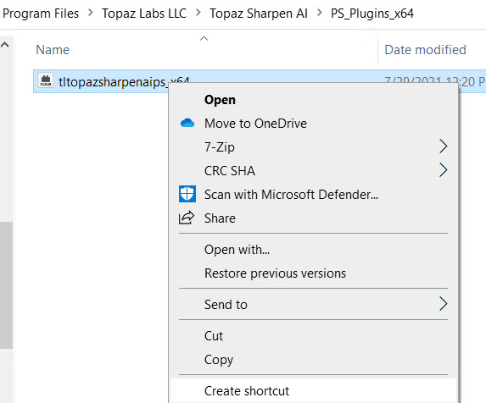This screenshot has width=486, height=403.
Task: Navigate to Program Files in the breadcrumb
Action: coord(41,14)
